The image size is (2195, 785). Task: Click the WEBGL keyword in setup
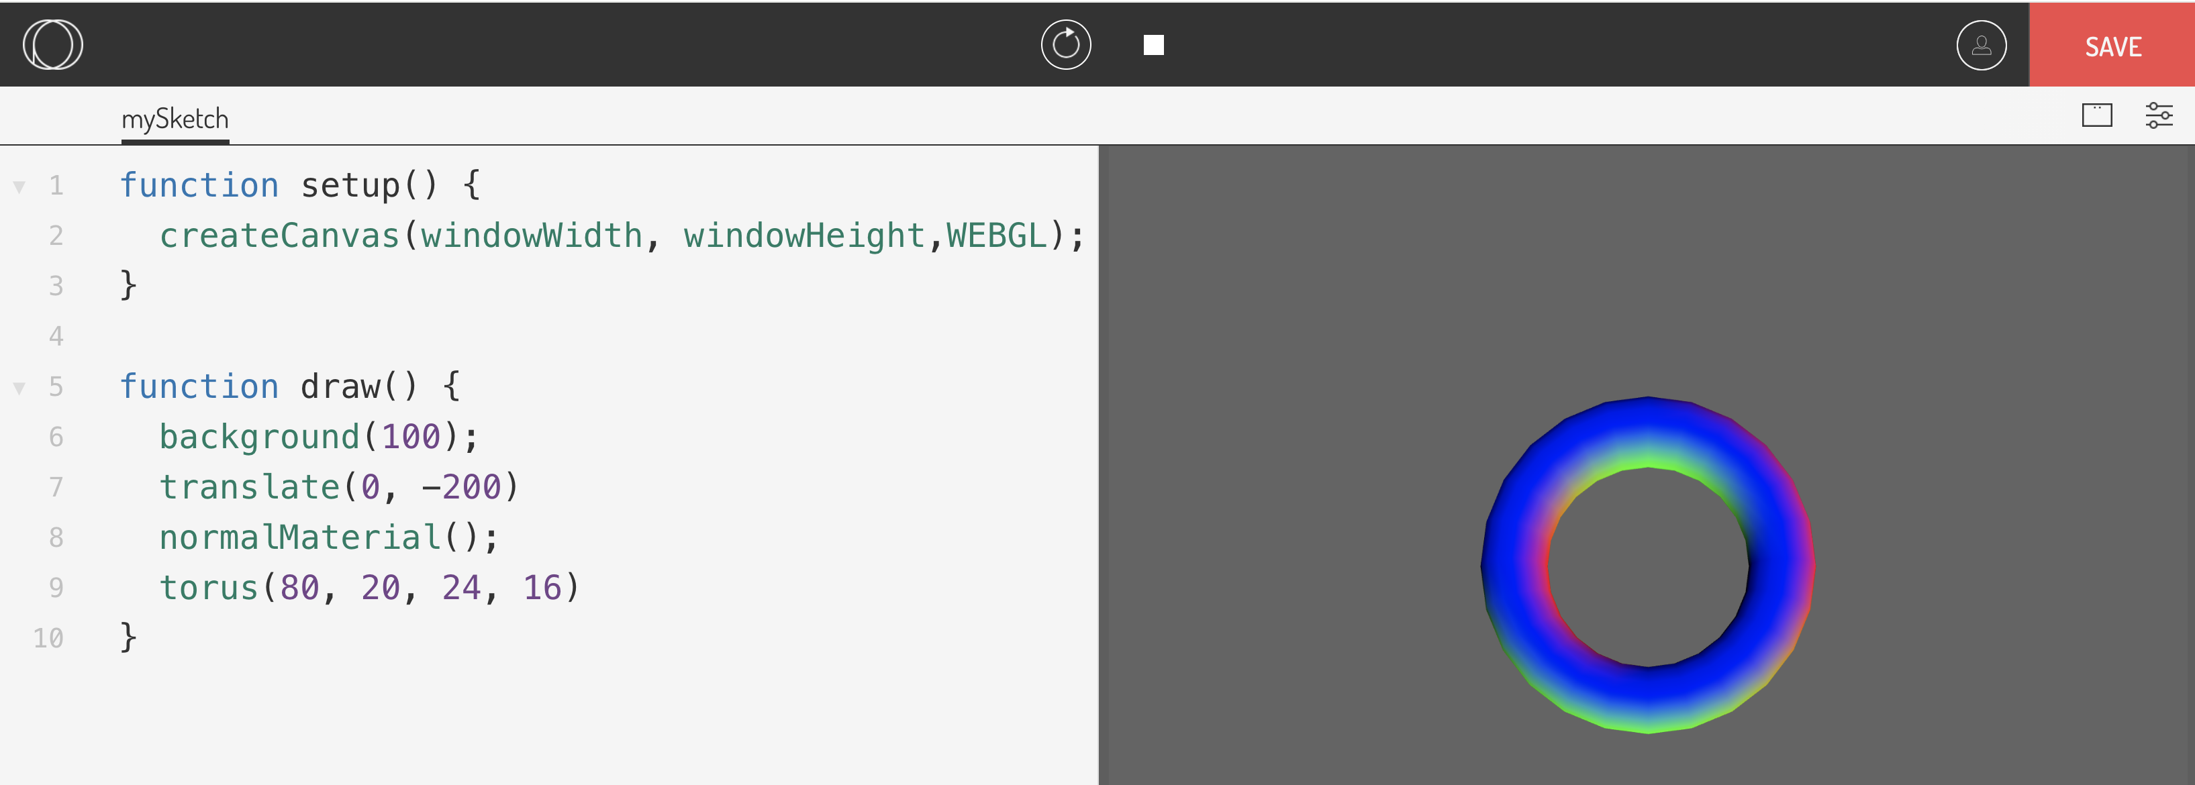(996, 236)
